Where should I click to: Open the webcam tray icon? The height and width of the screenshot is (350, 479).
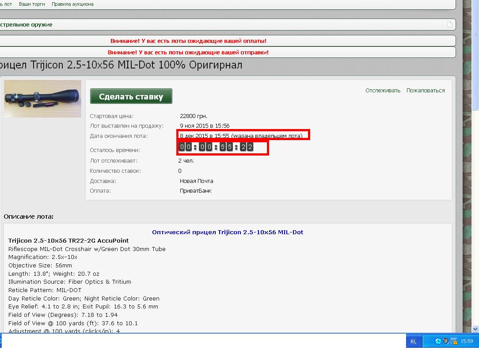(446, 341)
